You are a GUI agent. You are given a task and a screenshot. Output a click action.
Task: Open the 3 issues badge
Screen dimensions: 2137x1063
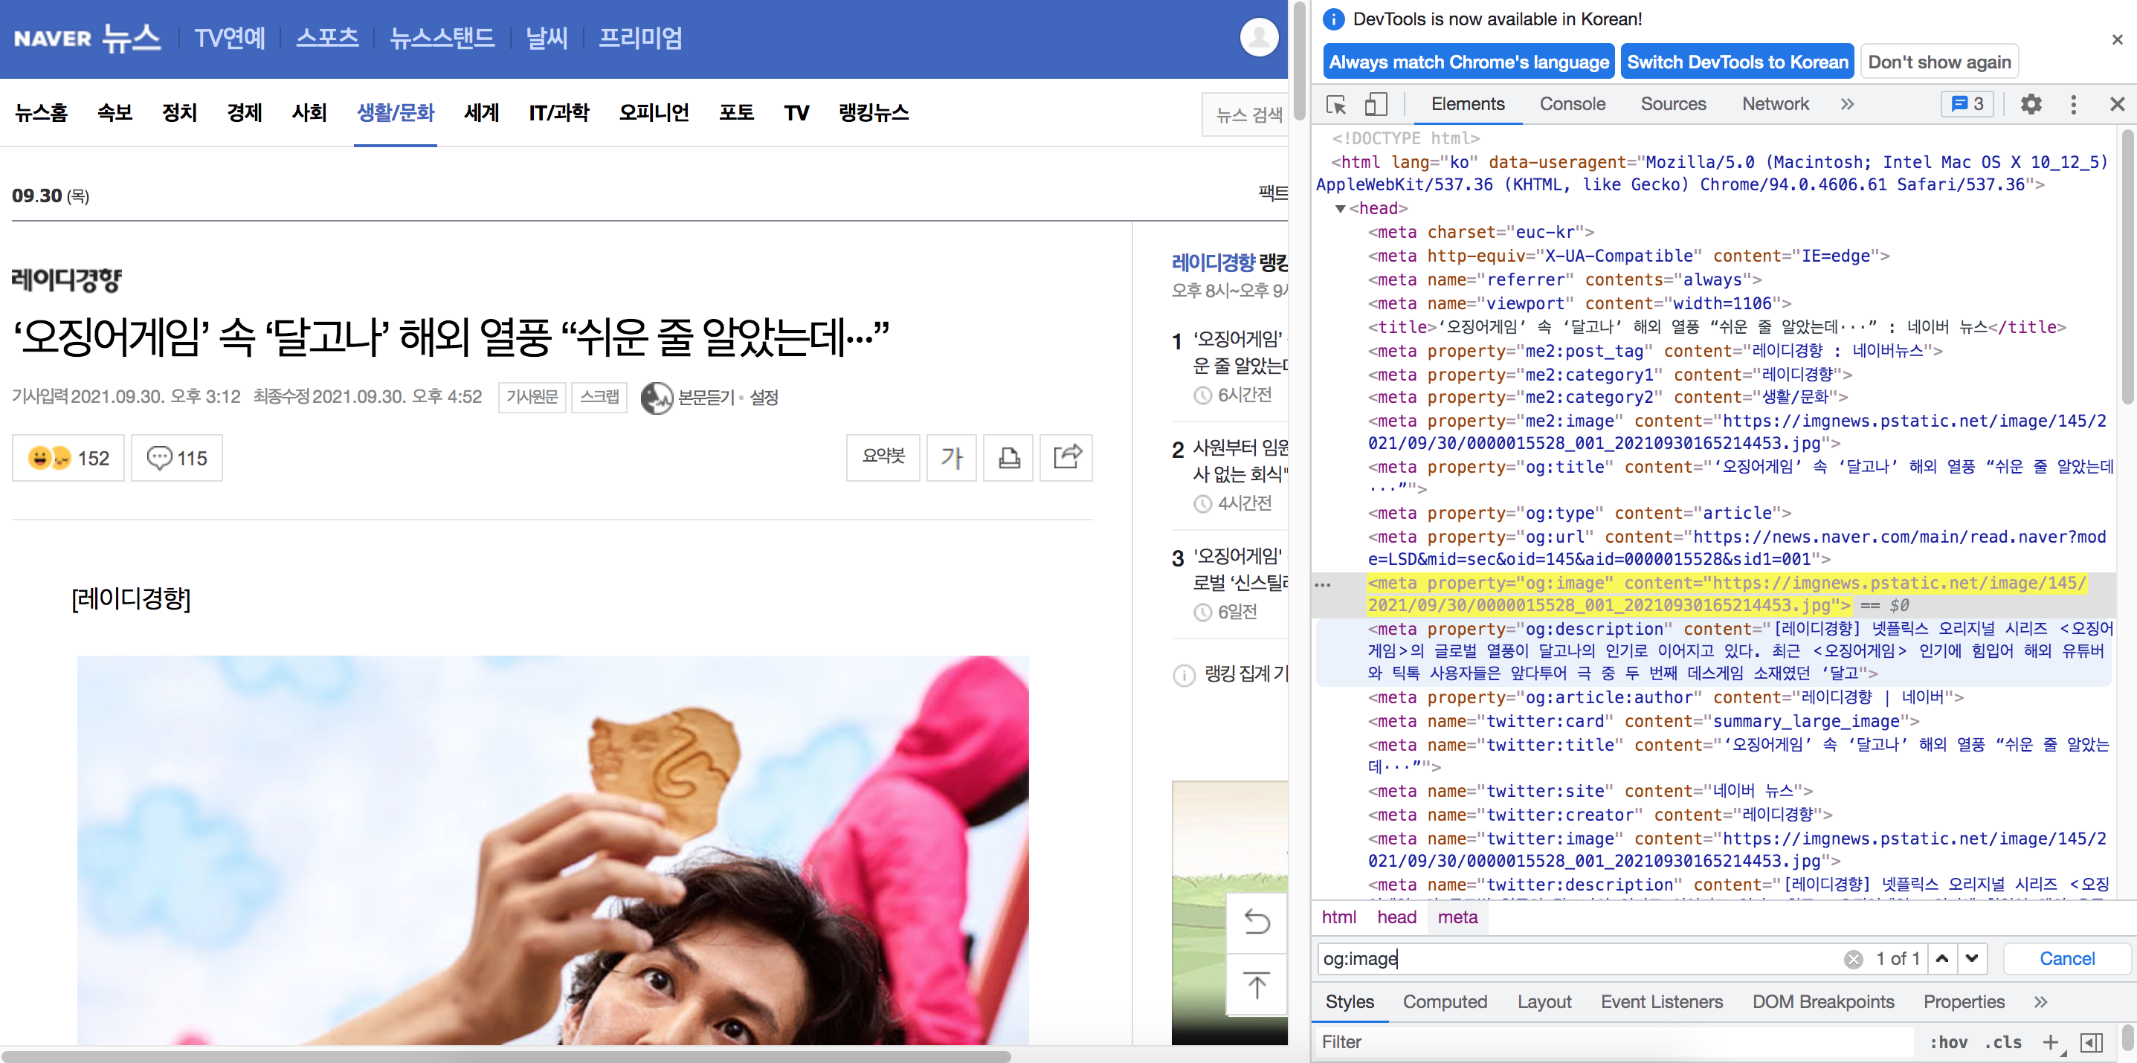tap(1967, 105)
